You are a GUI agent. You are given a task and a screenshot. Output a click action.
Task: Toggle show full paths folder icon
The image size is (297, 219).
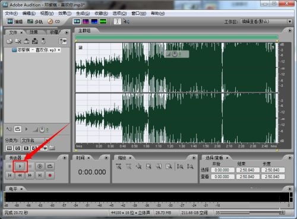tap(52, 148)
